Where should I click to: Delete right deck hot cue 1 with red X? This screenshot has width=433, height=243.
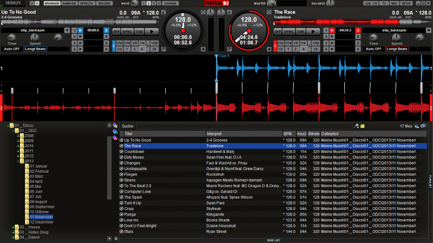(358, 30)
